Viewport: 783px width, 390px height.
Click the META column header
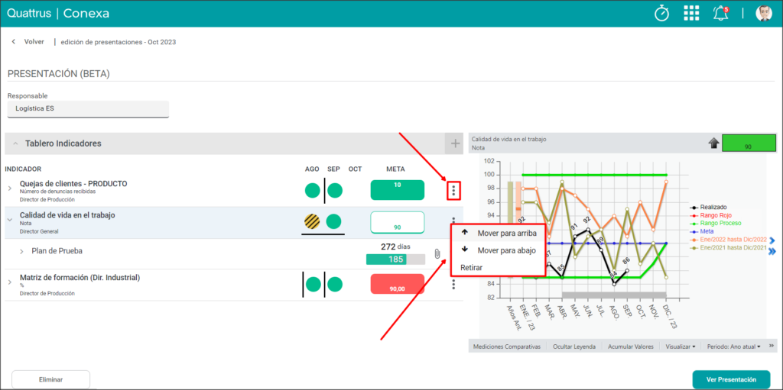point(395,169)
